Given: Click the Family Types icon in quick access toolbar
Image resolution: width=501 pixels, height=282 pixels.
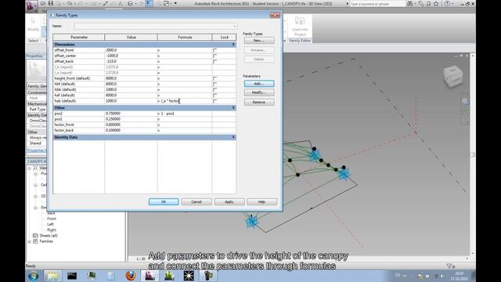Looking at the screenshot, I should point(149,3).
